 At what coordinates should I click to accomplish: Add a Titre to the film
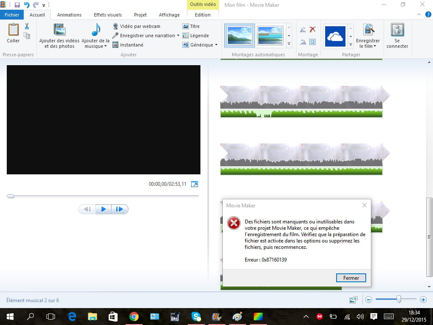click(x=191, y=26)
